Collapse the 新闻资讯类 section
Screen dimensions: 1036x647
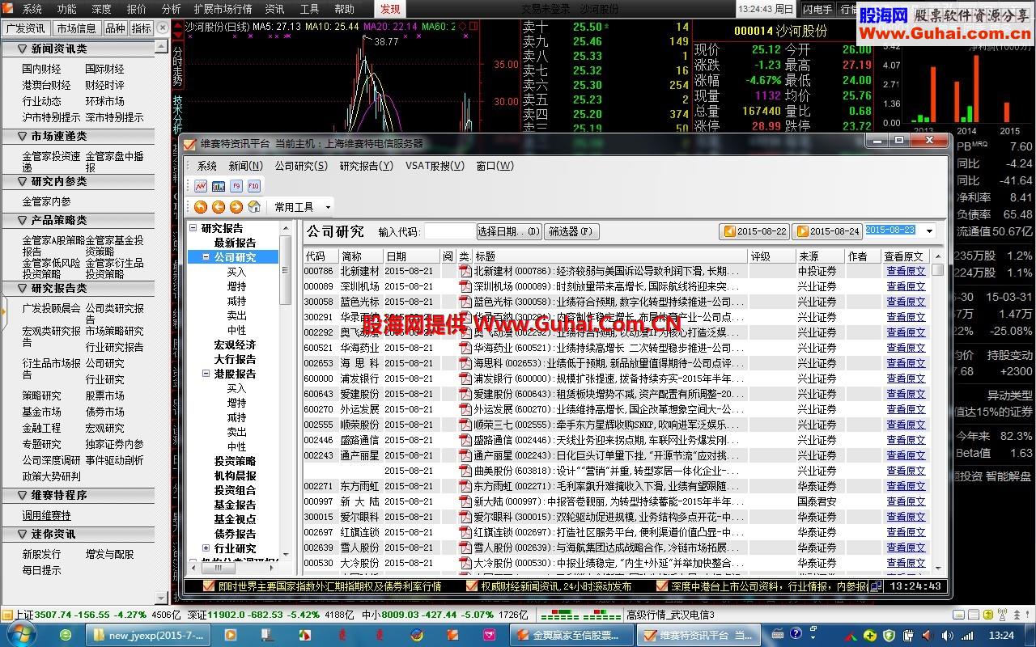(21, 49)
